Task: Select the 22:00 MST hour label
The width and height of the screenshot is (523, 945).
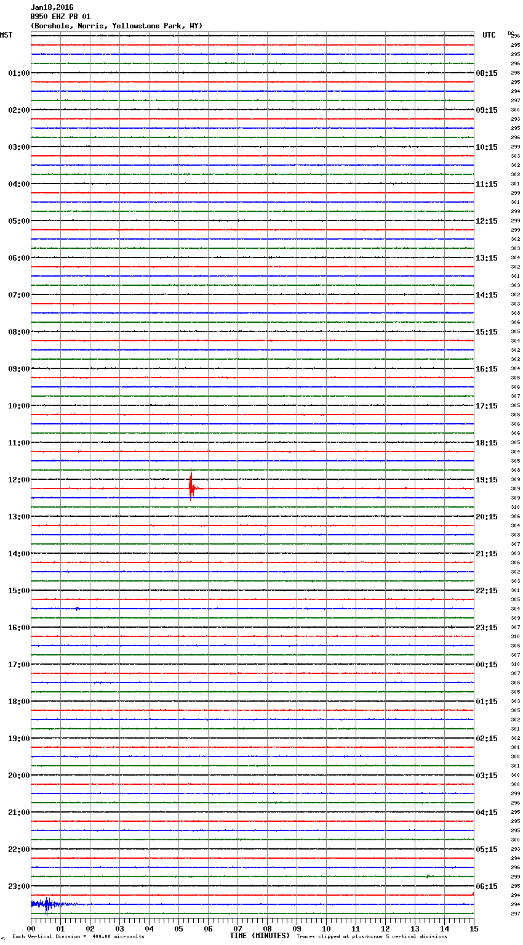Action: [19, 850]
